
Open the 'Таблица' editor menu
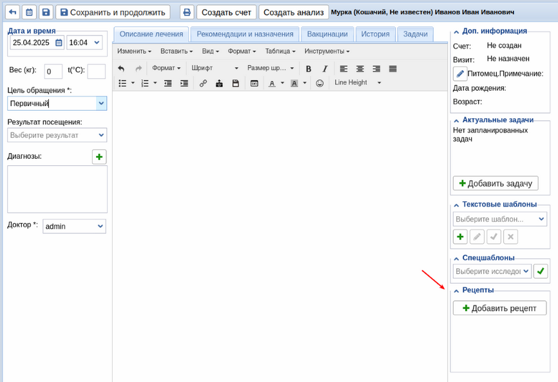tap(280, 51)
